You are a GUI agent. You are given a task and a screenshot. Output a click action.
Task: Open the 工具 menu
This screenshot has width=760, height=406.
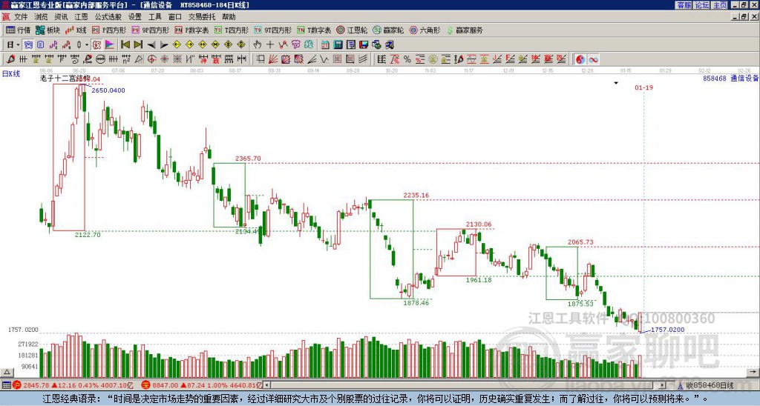pyautogui.click(x=154, y=17)
